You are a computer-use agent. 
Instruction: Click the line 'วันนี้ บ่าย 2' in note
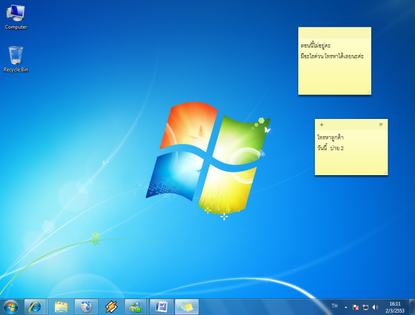(331, 148)
